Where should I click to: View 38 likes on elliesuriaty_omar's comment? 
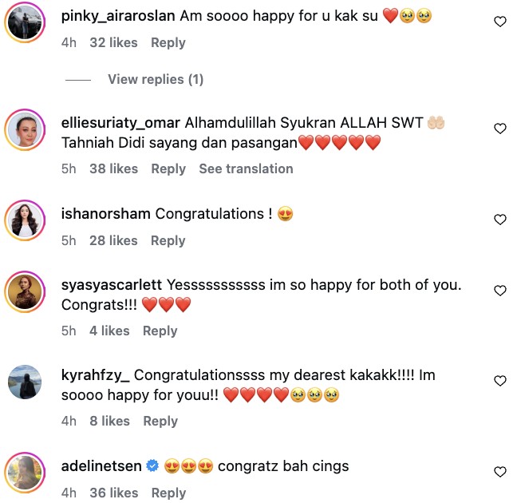[114, 168]
